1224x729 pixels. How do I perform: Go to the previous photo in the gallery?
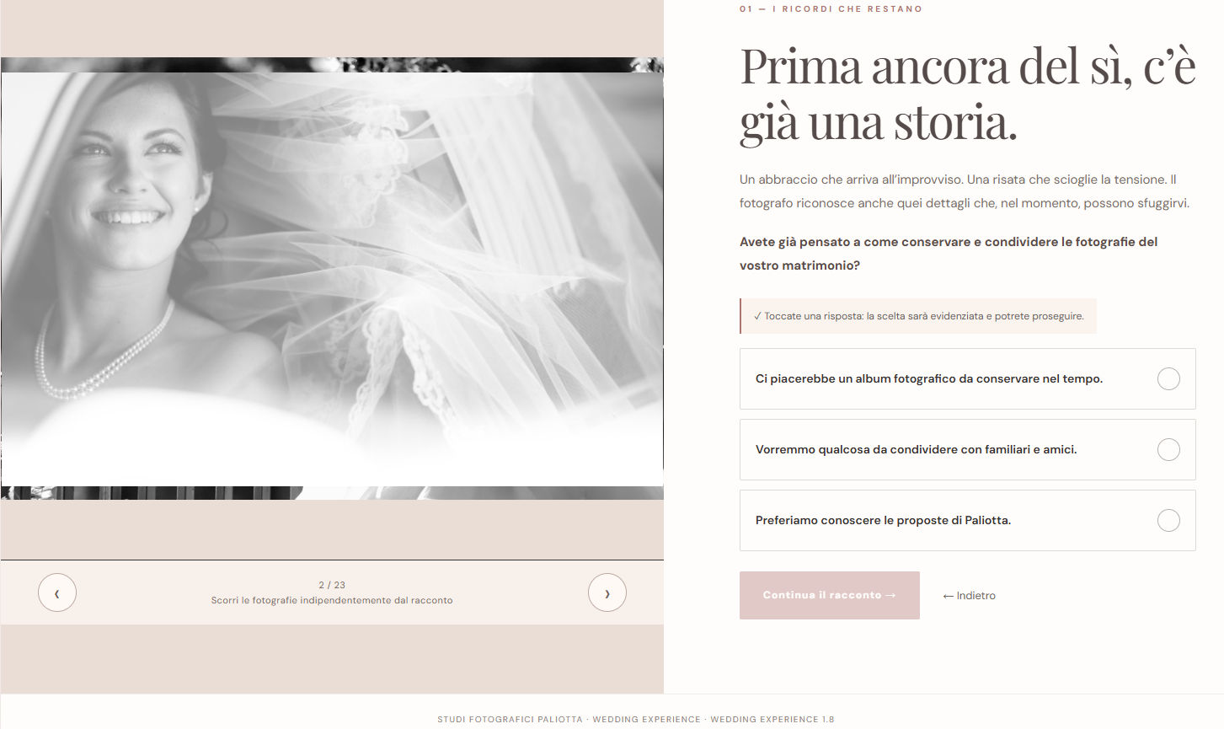[x=57, y=592]
